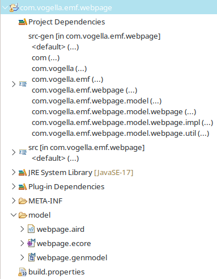The height and width of the screenshot is (279, 217).
Task: Click the webpage.genmodel file icon
Action: [x=32, y=257]
